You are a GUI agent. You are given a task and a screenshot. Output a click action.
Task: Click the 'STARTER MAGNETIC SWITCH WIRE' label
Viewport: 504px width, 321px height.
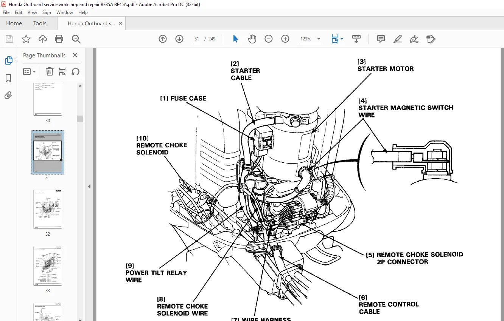(406, 111)
